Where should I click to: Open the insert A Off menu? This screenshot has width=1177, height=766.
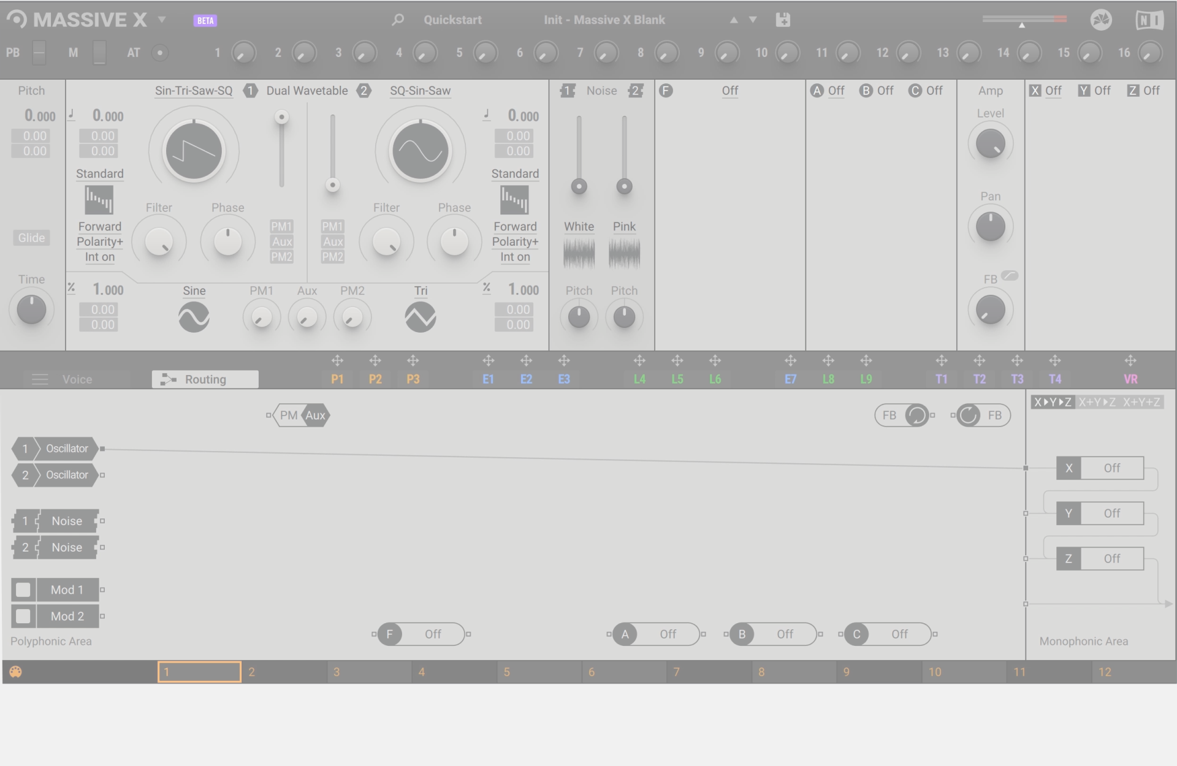pos(836,91)
